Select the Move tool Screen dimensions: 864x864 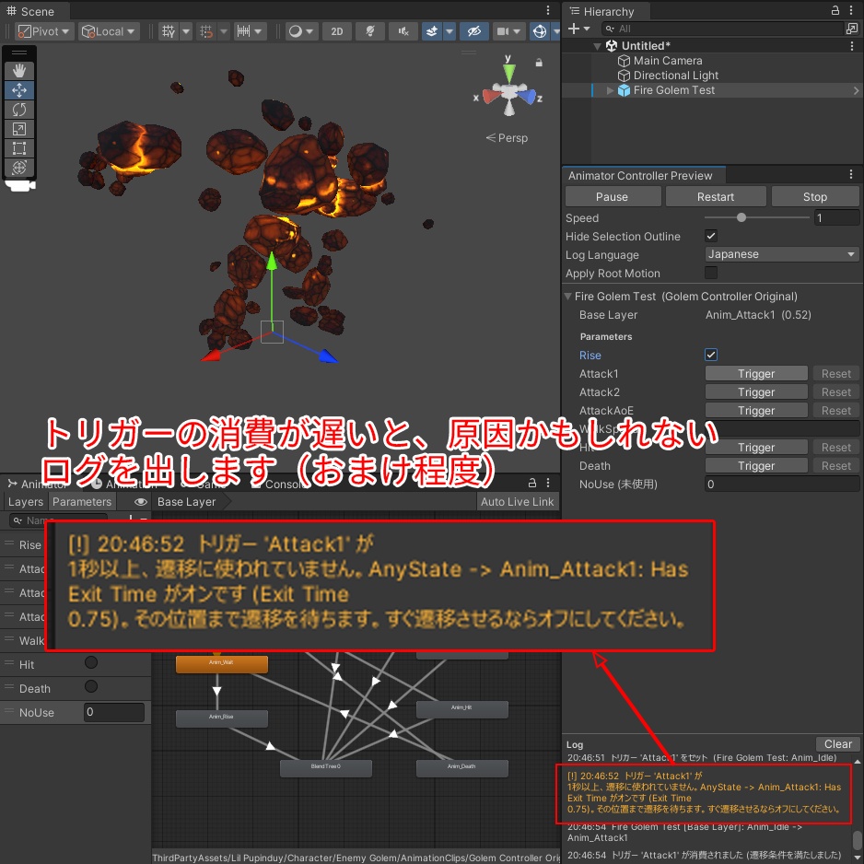[x=19, y=90]
